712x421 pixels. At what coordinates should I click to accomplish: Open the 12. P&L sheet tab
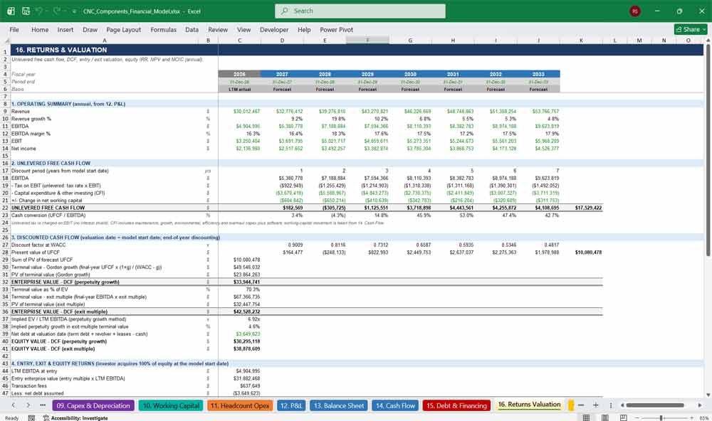[291, 405]
